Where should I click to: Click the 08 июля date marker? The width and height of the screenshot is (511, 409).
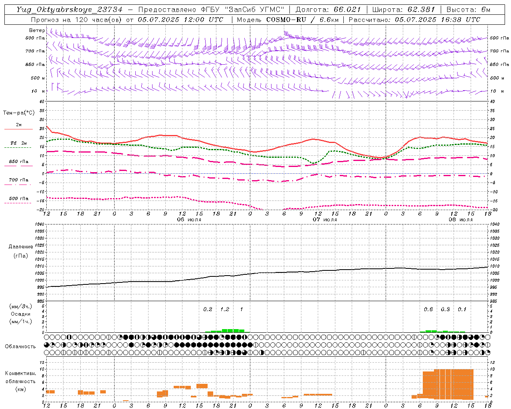coord(460,220)
